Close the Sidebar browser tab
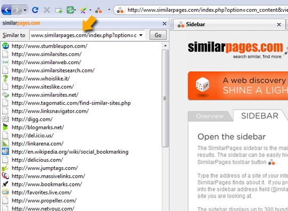 click(x=279, y=24)
